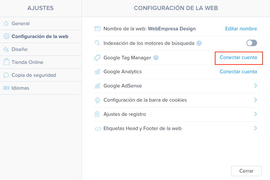The image size is (270, 180).
Task: Click the cupcake cookie bar icon
Action: [97, 100]
